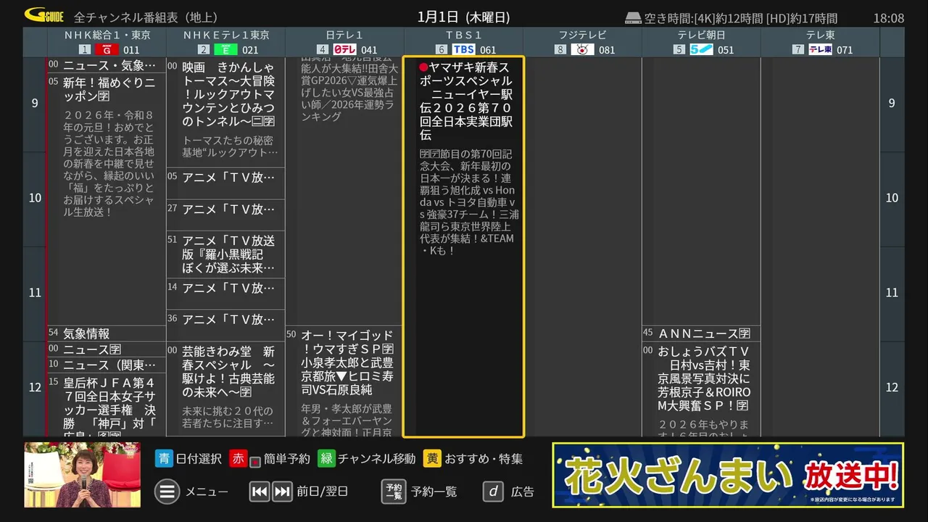
Task: Select the green 緑 channel move icon
Action: click(x=326, y=458)
